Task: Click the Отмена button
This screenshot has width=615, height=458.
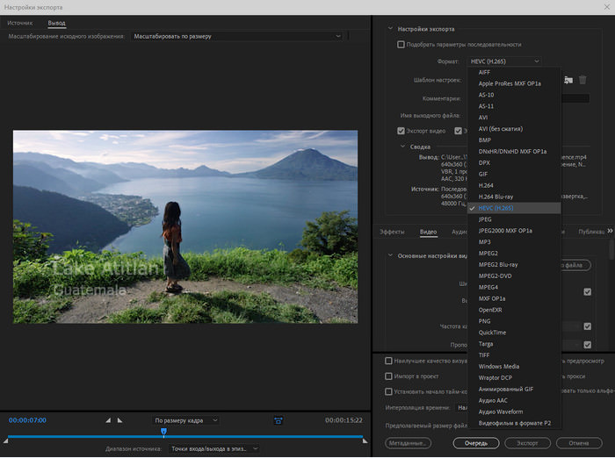Action: pos(579,443)
